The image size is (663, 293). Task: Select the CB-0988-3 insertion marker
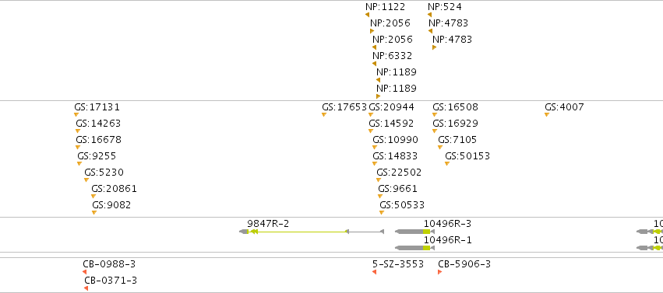[x=85, y=272]
